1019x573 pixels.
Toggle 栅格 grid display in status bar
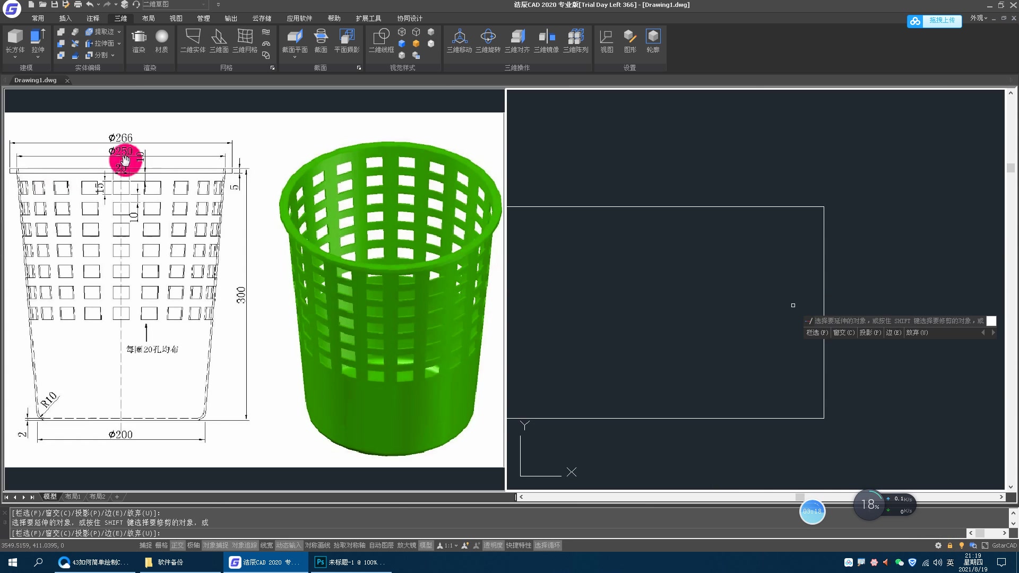tap(161, 545)
